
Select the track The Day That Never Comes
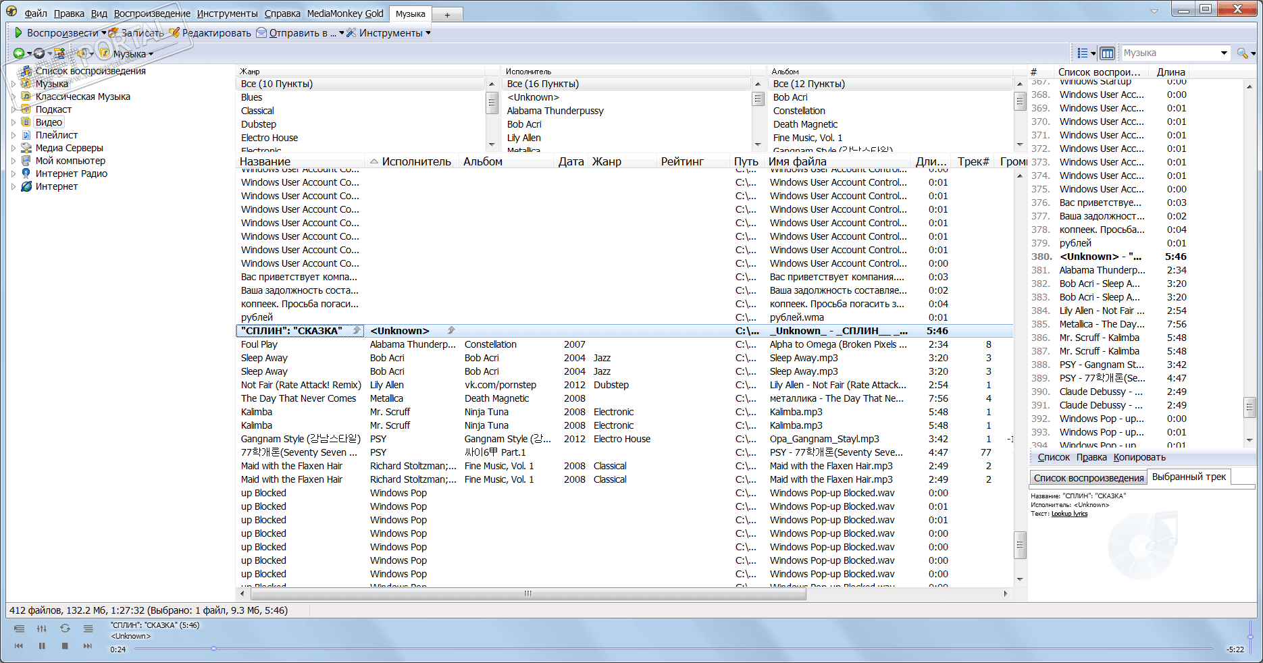pos(299,398)
